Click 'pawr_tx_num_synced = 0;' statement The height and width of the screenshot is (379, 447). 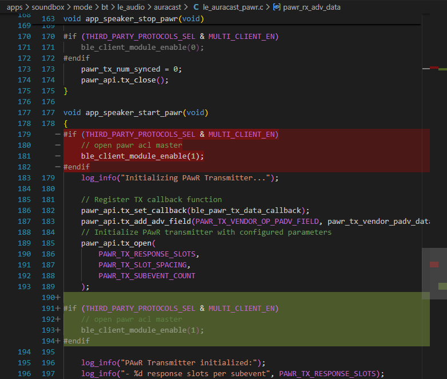(x=131, y=69)
